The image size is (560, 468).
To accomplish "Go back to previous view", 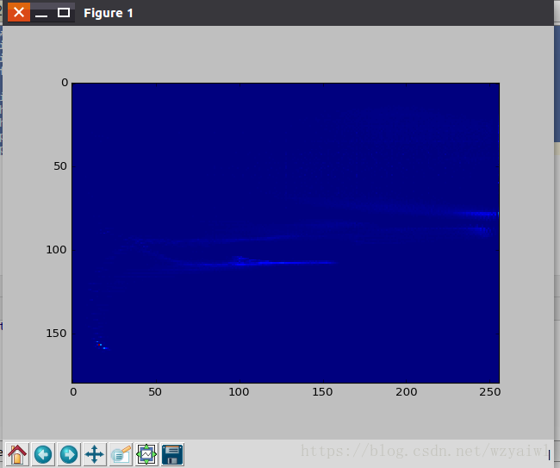I will 43,454.
